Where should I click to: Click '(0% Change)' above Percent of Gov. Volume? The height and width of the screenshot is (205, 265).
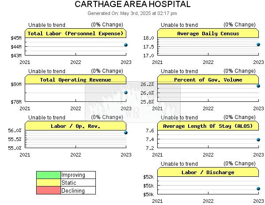239,71
